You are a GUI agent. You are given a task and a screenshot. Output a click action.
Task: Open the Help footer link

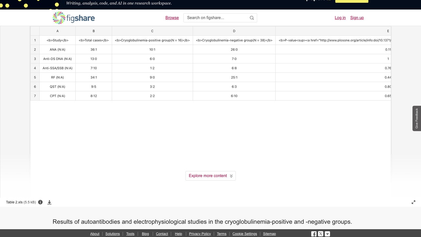click(179, 234)
